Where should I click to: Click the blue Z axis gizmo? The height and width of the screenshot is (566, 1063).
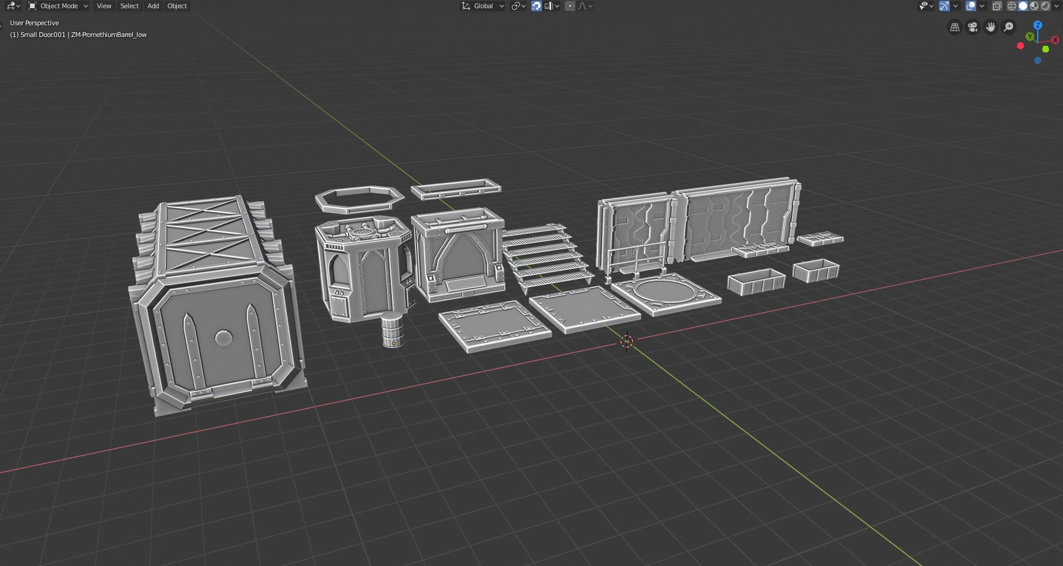(x=1038, y=25)
